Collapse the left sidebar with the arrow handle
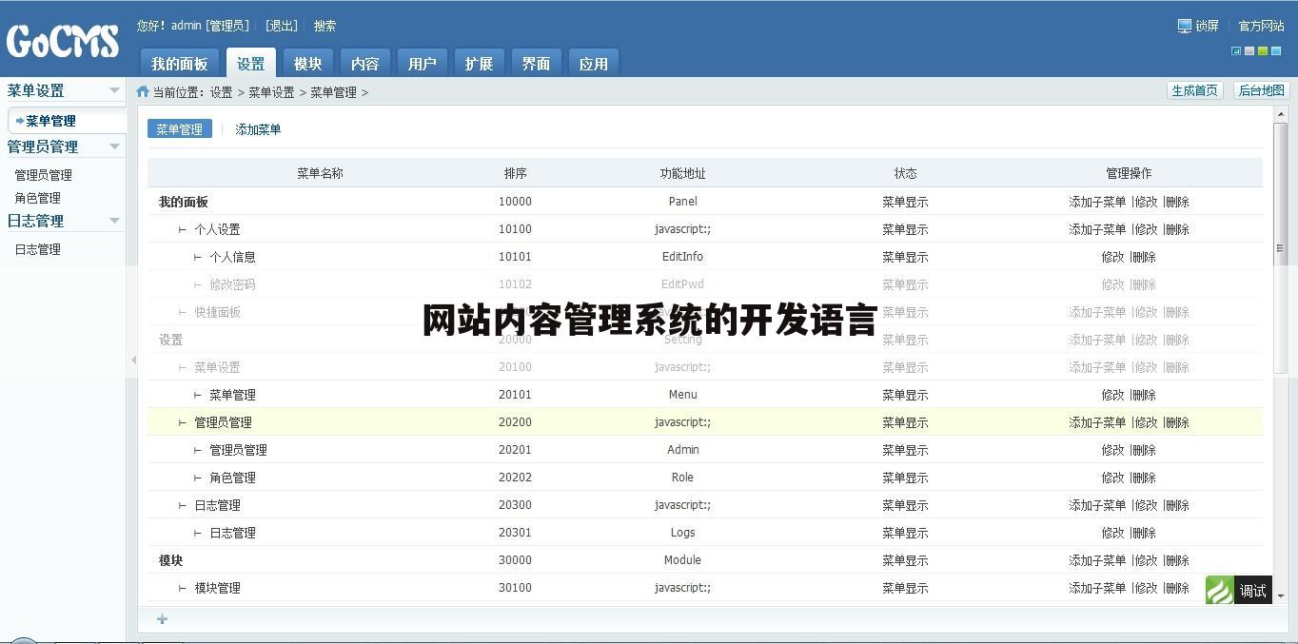Image resolution: width=1298 pixels, height=644 pixels. coord(133,361)
